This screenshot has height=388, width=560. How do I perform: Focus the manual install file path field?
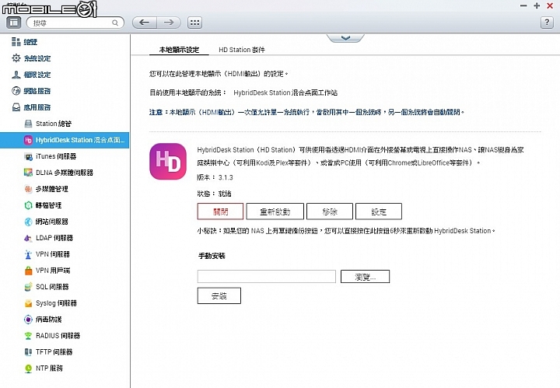coord(267,277)
